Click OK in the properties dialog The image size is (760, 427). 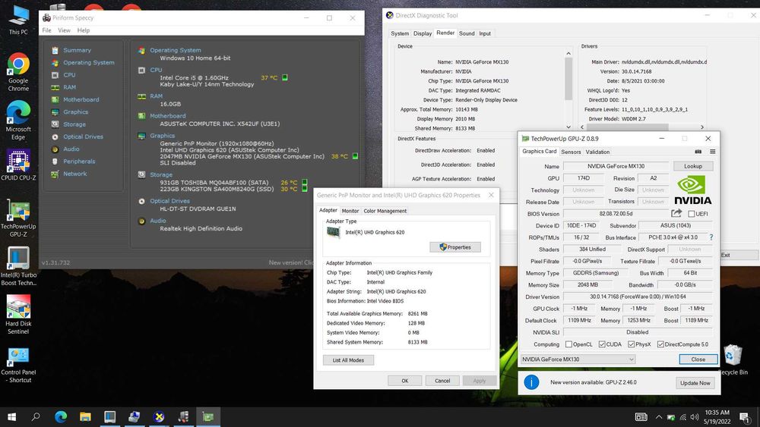coord(405,381)
